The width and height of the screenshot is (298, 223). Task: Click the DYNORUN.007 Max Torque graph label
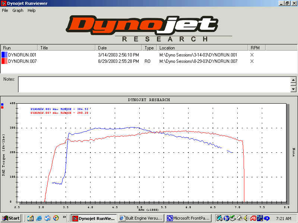click(x=59, y=113)
